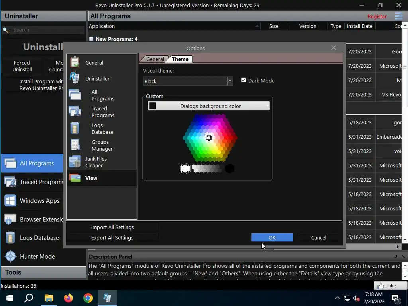Close the Description Panel

(x=404, y=257)
